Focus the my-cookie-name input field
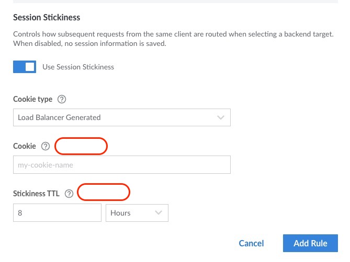The height and width of the screenshot is (262, 350). [121, 165]
